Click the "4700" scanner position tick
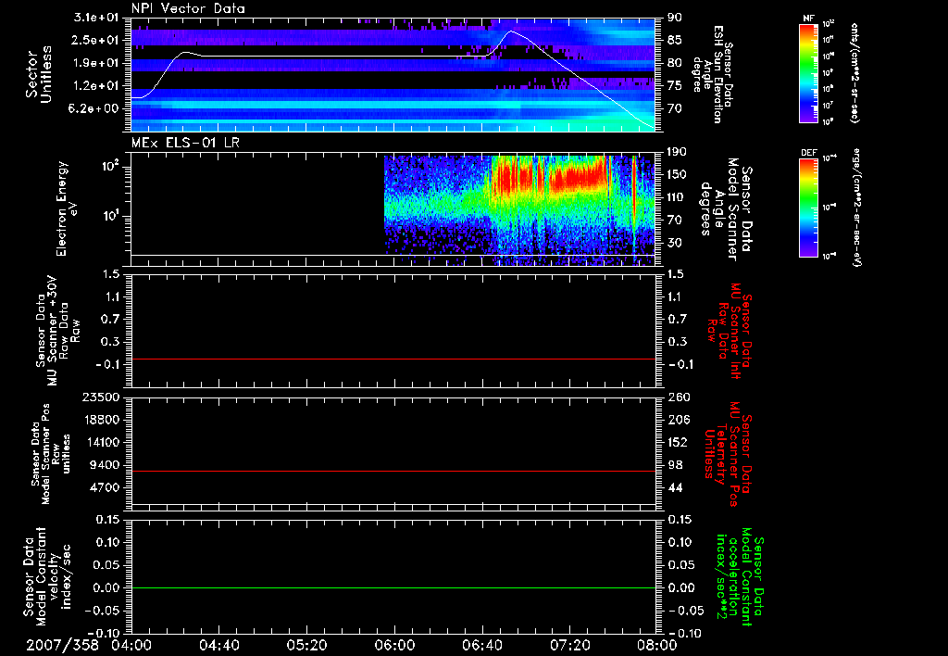The height and width of the screenshot is (656, 948). coord(105,487)
